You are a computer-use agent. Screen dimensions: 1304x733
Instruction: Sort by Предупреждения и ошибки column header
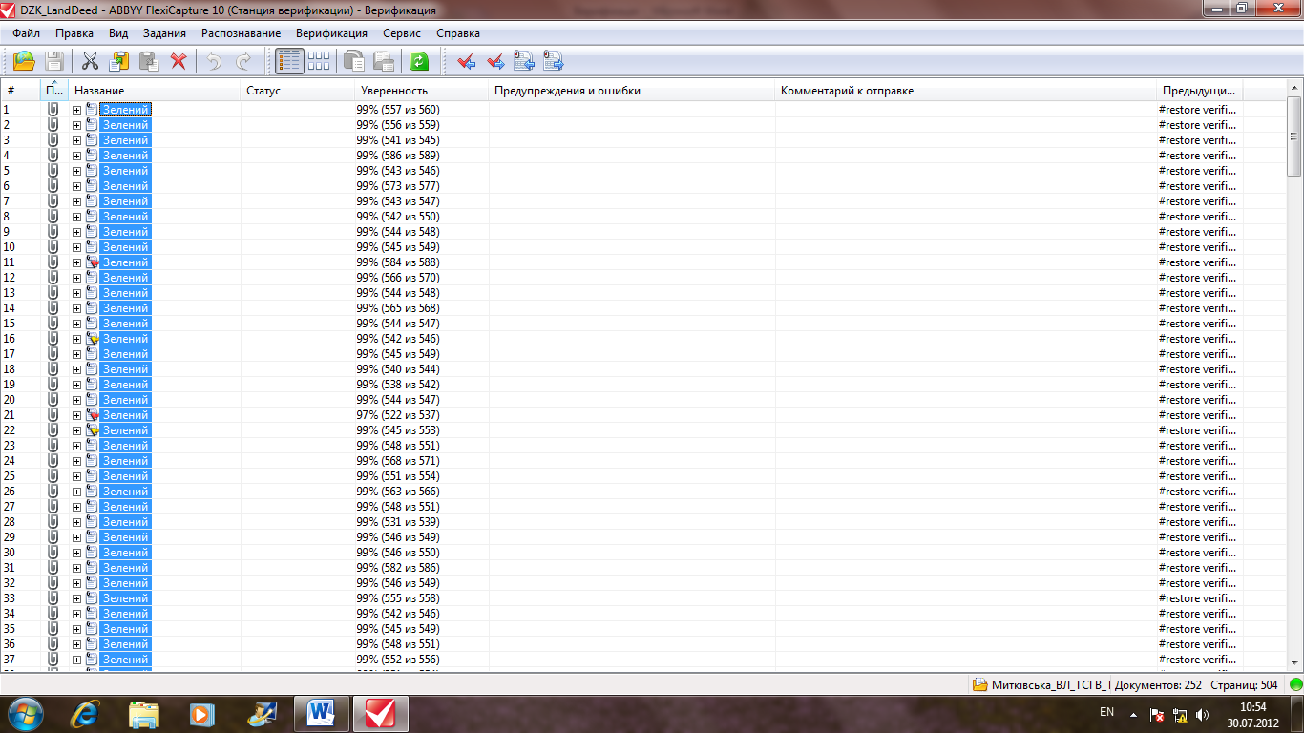[632, 91]
